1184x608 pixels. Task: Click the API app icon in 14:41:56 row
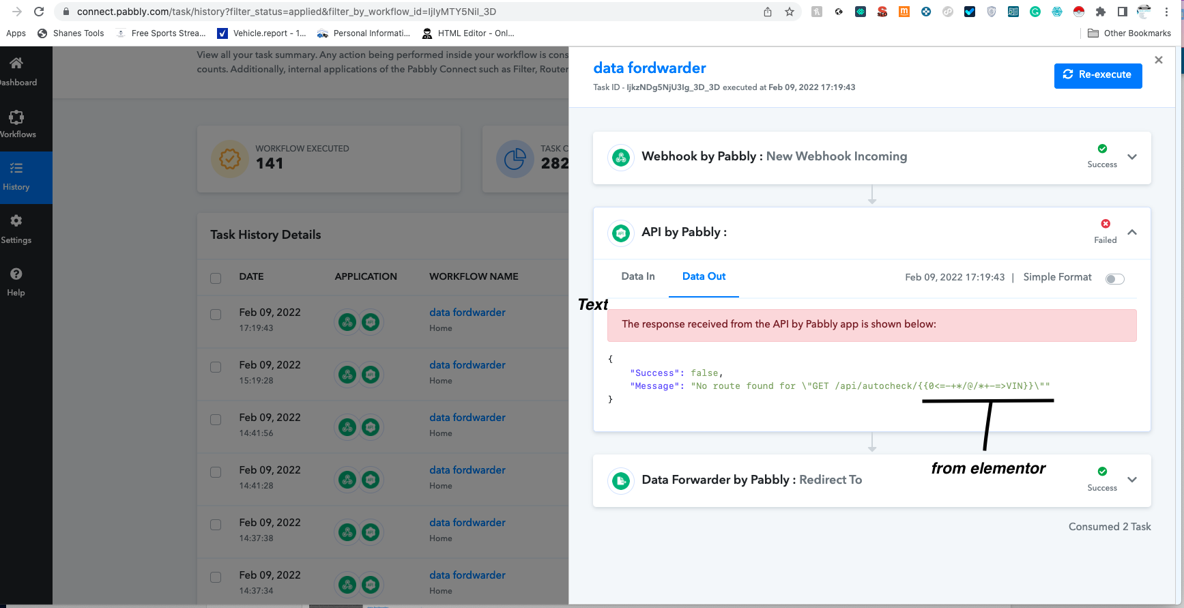(x=371, y=426)
